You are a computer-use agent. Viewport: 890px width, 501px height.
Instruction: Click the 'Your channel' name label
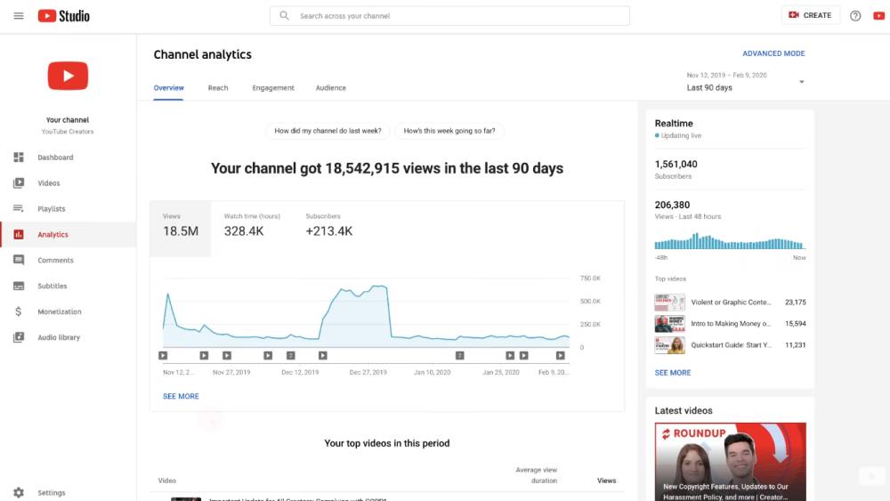pyautogui.click(x=68, y=120)
